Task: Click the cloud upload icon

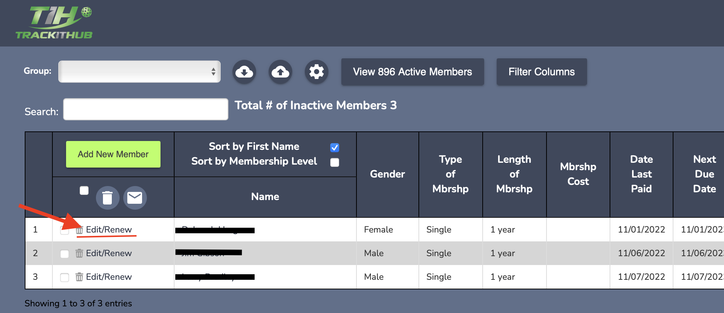Action: coord(280,72)
